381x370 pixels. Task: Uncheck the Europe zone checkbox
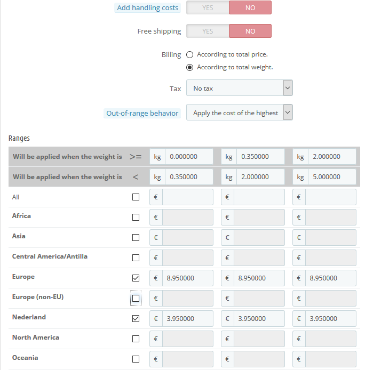pos(136,278)
